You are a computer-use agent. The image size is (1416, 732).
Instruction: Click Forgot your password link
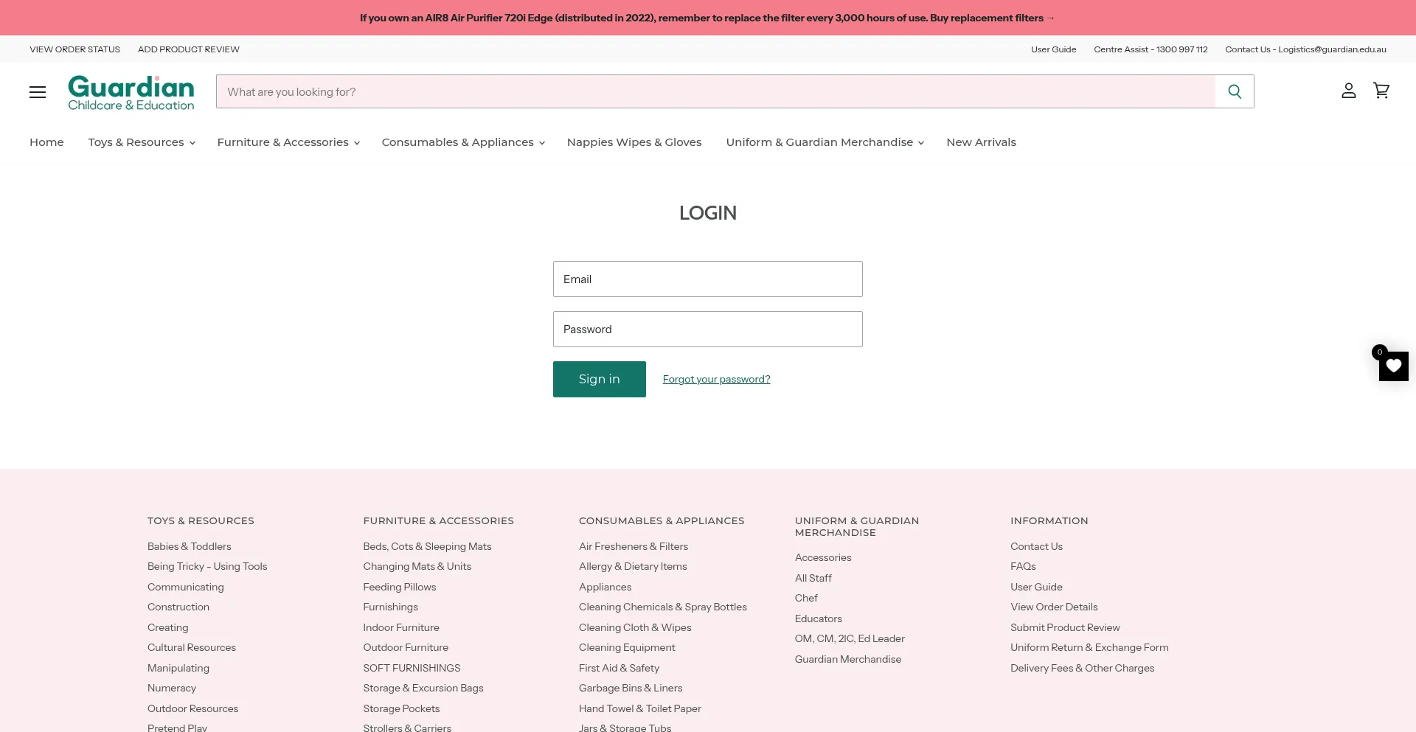click(x=716, y=379)
